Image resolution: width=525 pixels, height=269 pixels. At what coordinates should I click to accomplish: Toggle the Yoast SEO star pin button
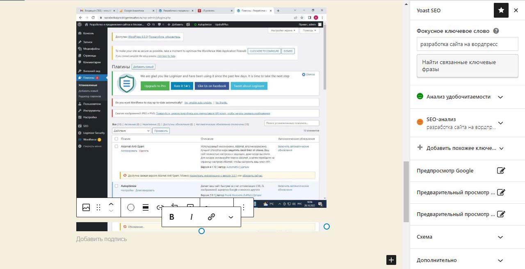[501, 10]
